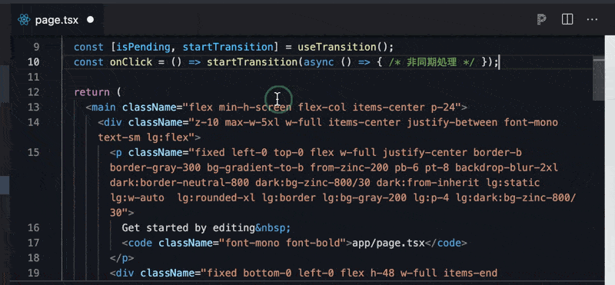Click the async keyword on line 10

pyautogui.click(x=318, y=62)
